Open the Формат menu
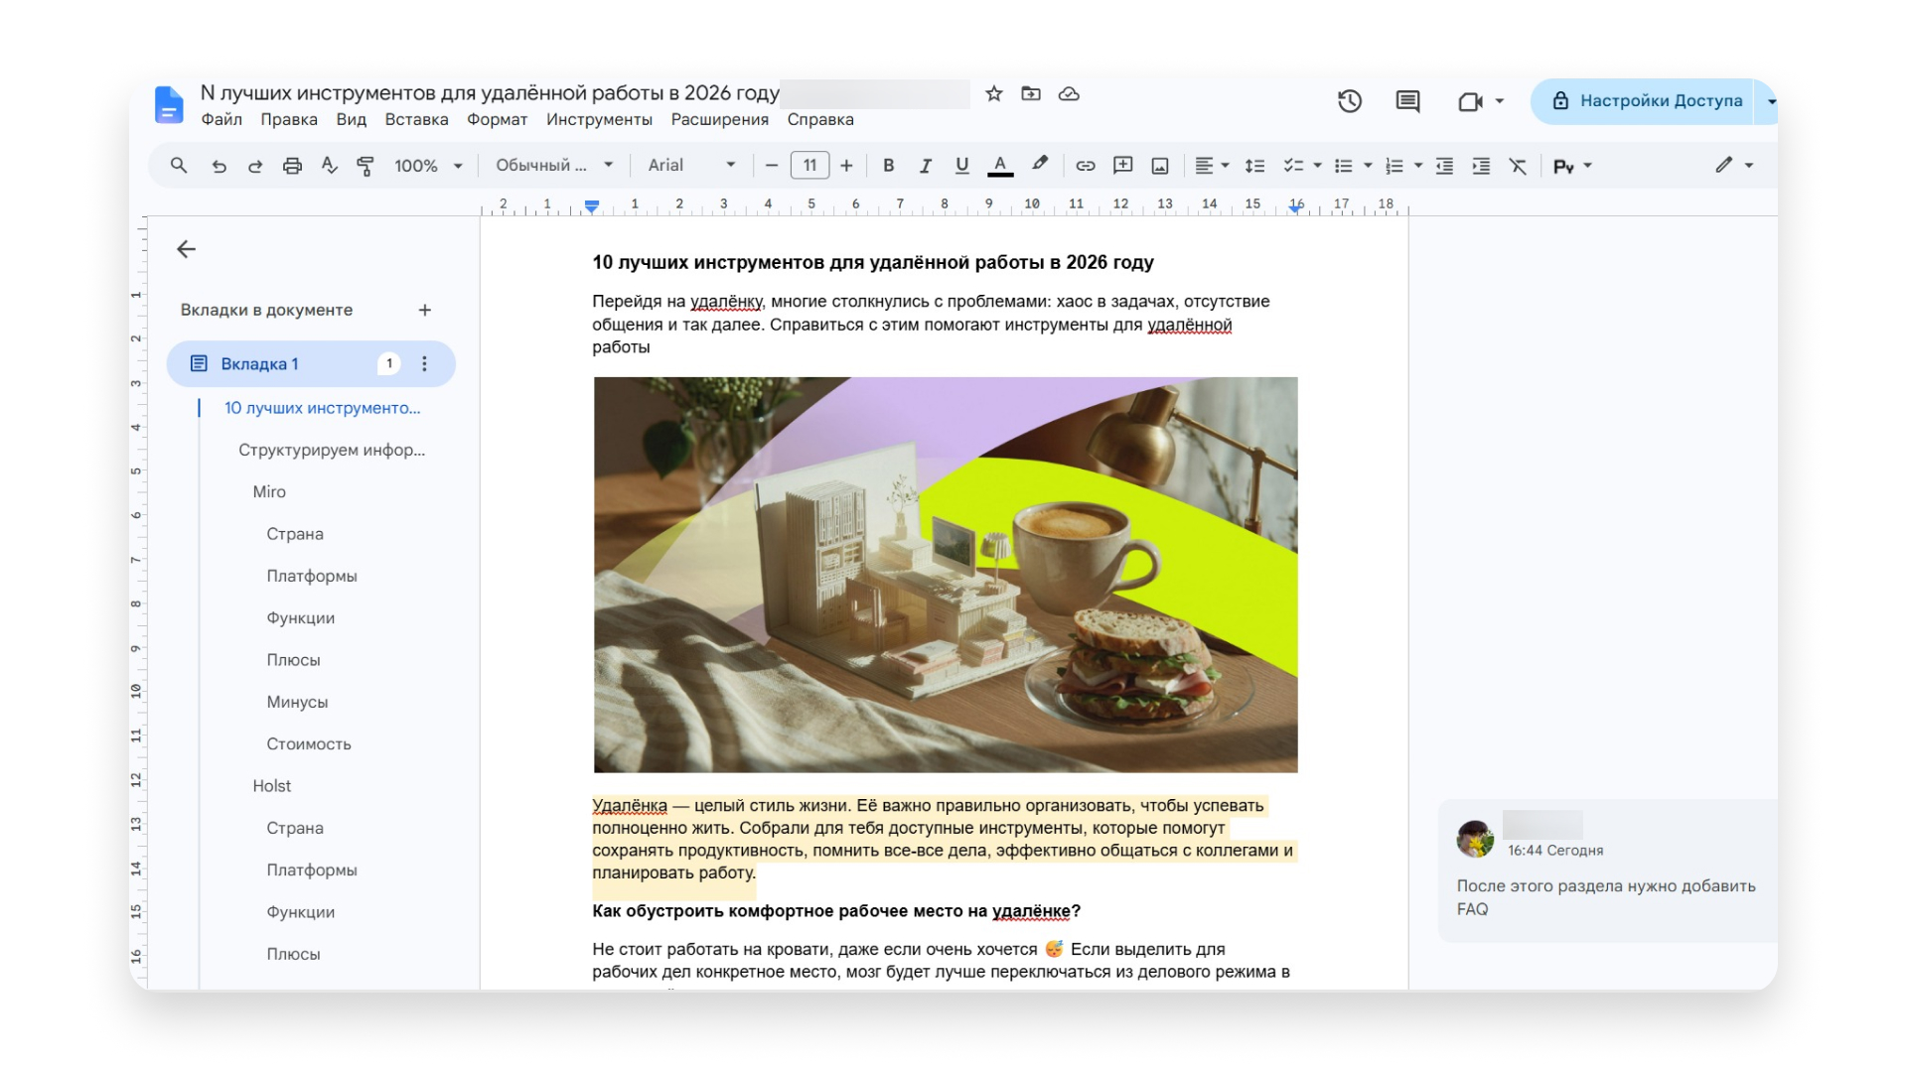The width and height of the screenshot is (1907, 1072). coord(497,119)
